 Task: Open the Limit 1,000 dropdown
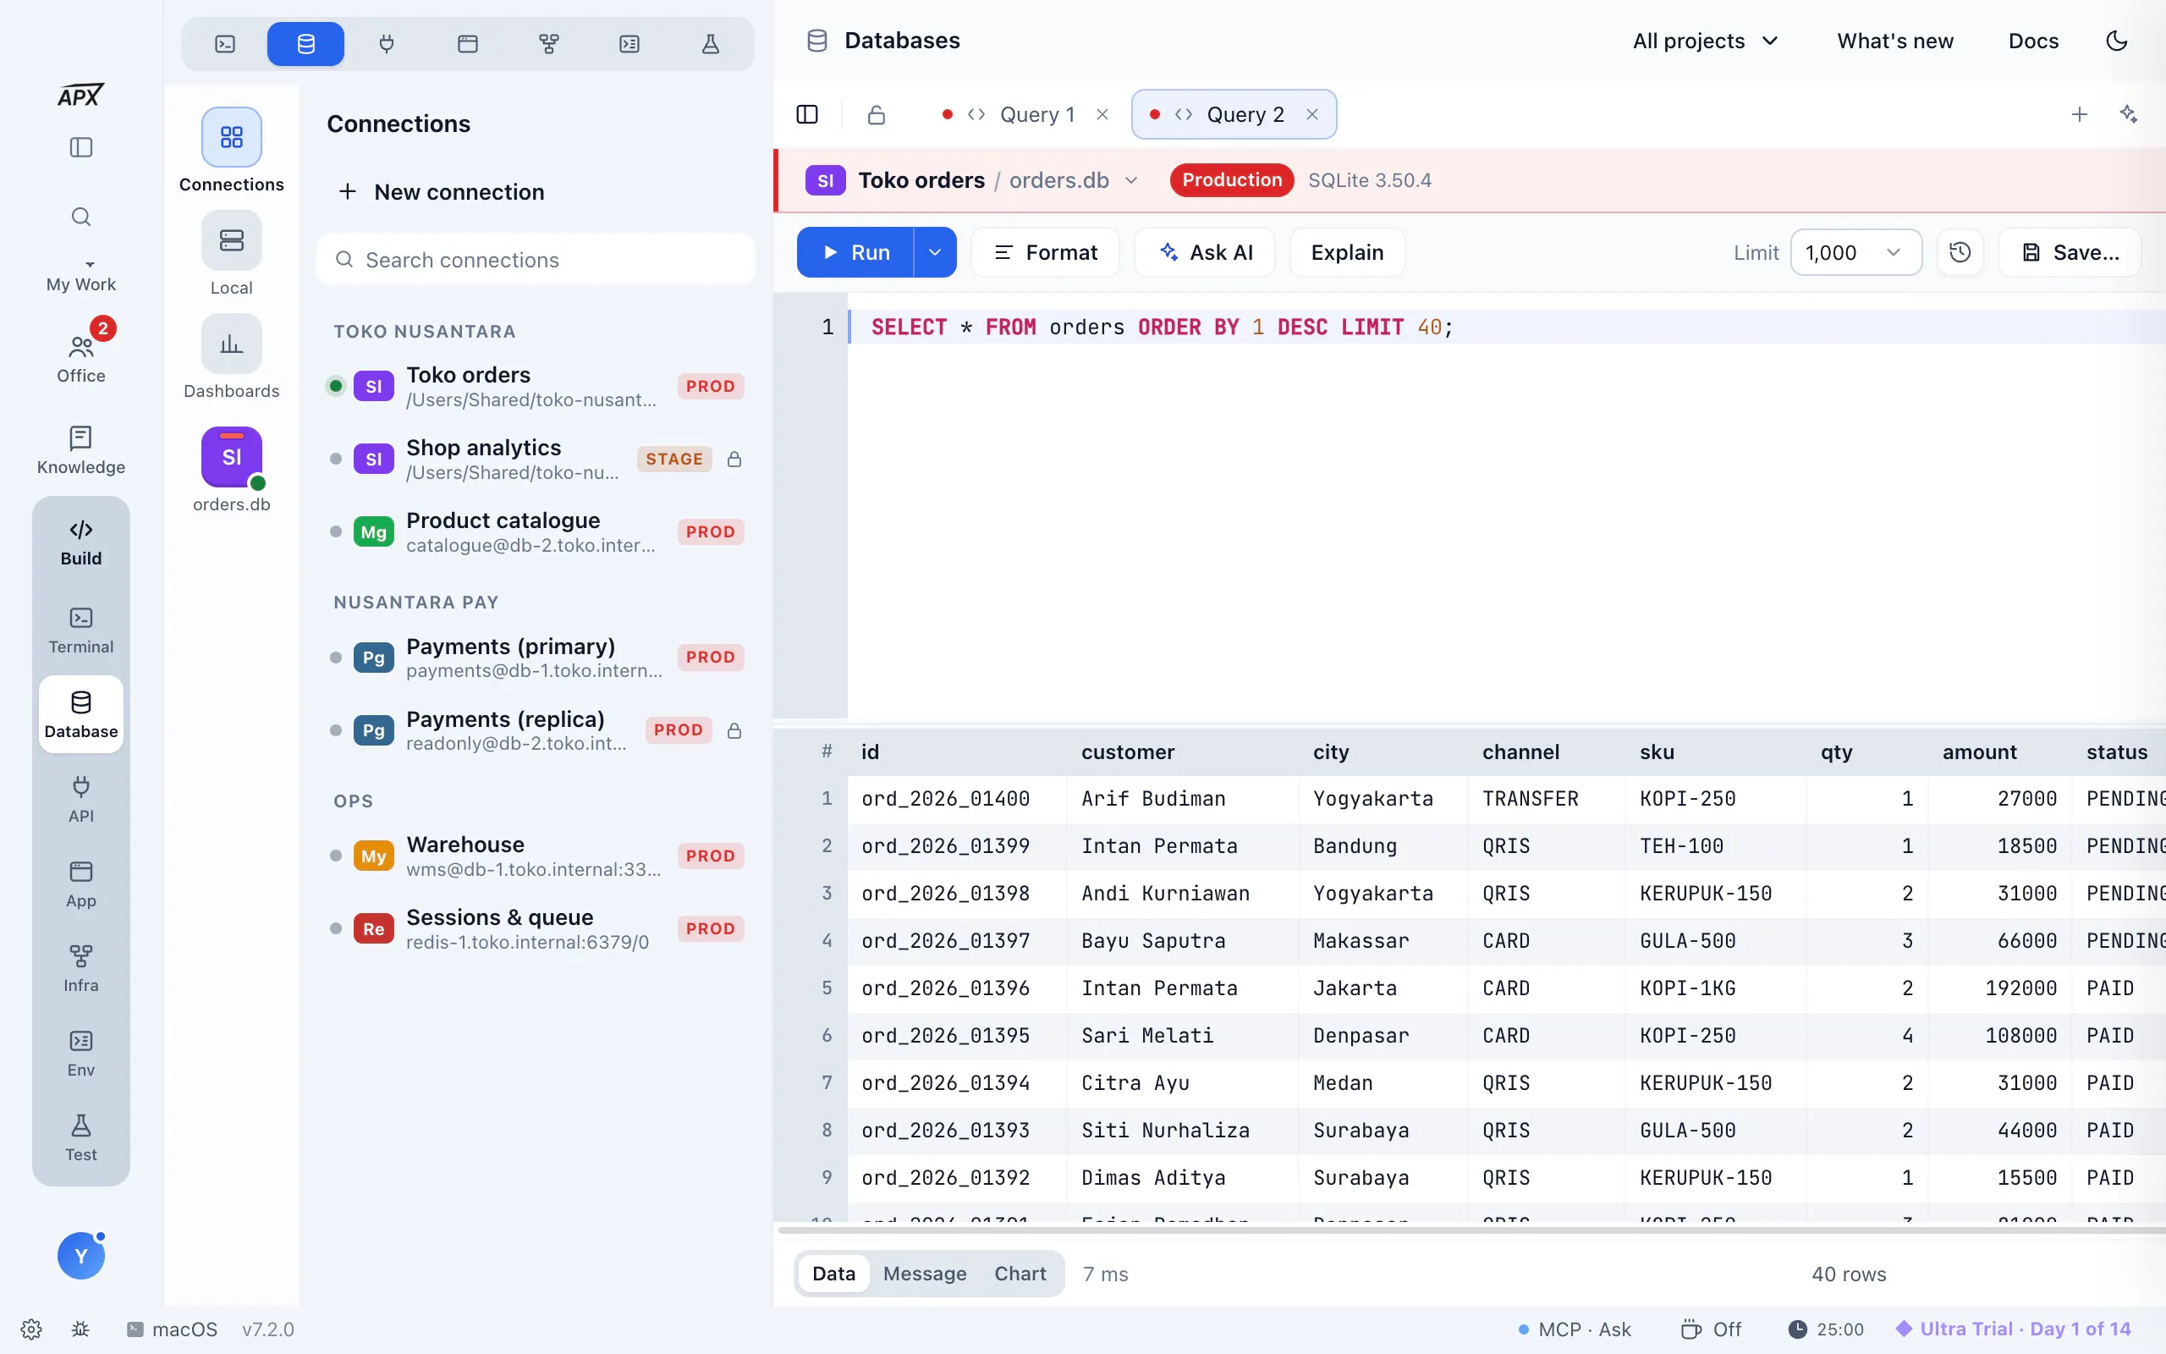[x=1855, y=252]
